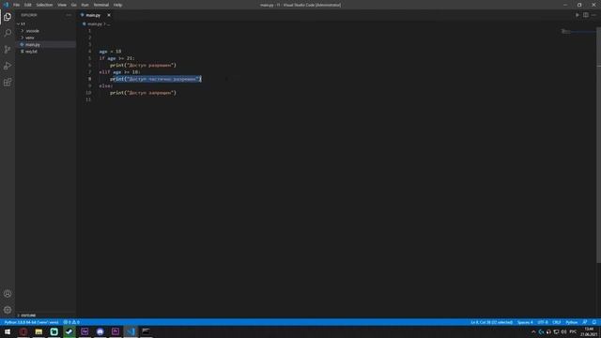Click the 'elif age >= 18:' line
Image resolution: width=601 pixels, height=338 pixels.
coord(119,72)
